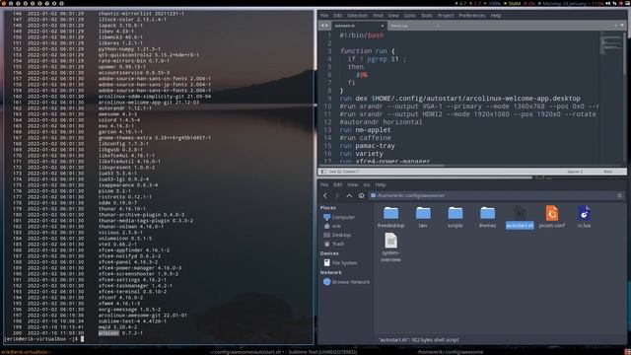Click 'run variety' line in editor
This screenshot has height=355, width=631.
tap(361, 154)
